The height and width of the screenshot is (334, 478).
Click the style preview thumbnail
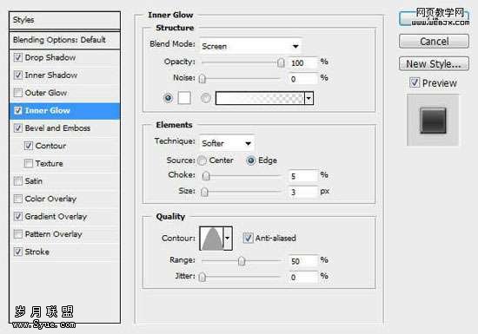point(433,121)
